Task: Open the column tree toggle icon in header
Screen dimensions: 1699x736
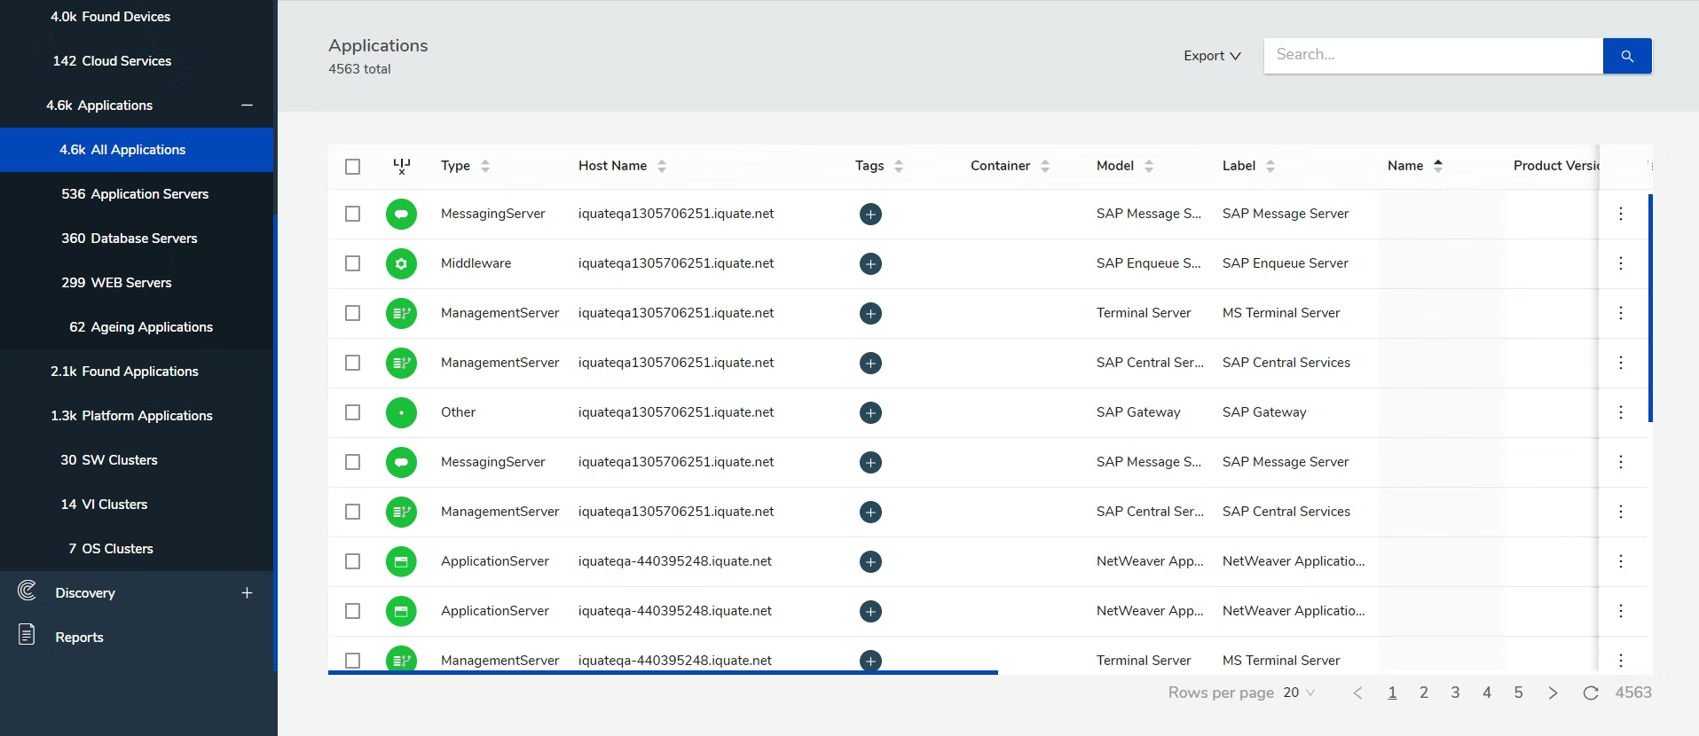Action: 401,166
